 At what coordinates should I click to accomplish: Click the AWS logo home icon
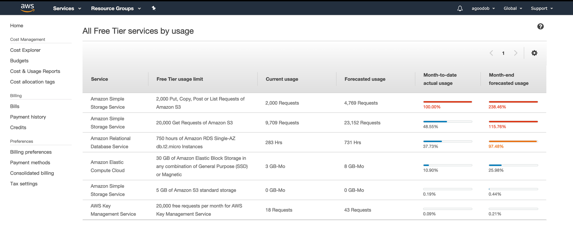(28, 8)
